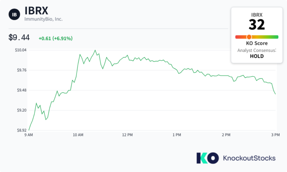Screen dimensions: 287x172
Task: Click the 1 PM time axis label
Action: [177, 135]
